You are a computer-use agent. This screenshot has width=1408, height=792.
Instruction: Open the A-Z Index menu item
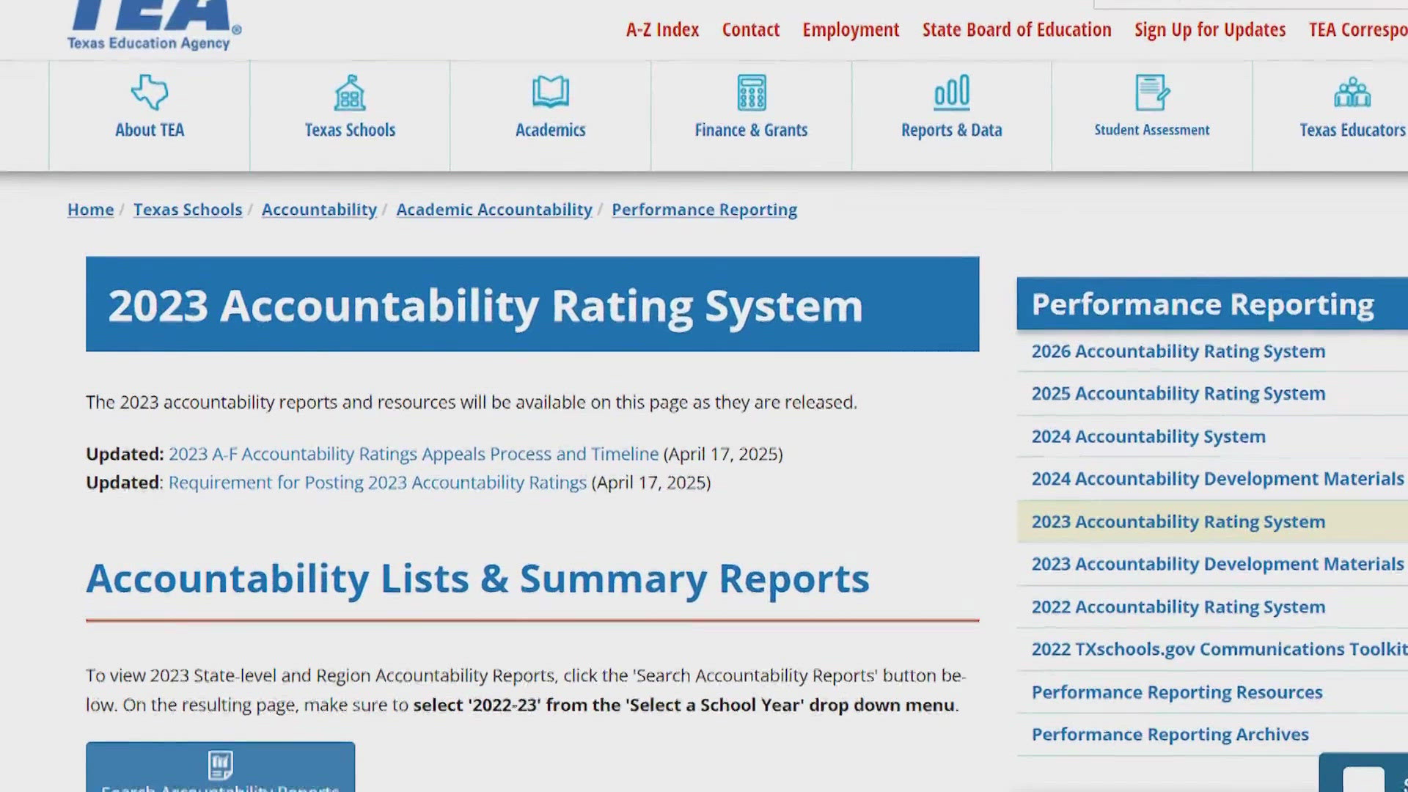click(x=661, y=29)
